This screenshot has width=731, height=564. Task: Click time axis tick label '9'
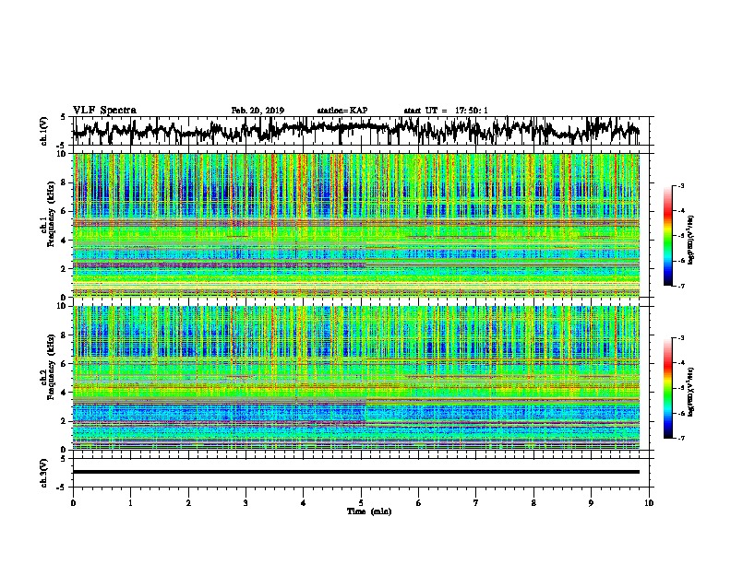pos(591,503)
